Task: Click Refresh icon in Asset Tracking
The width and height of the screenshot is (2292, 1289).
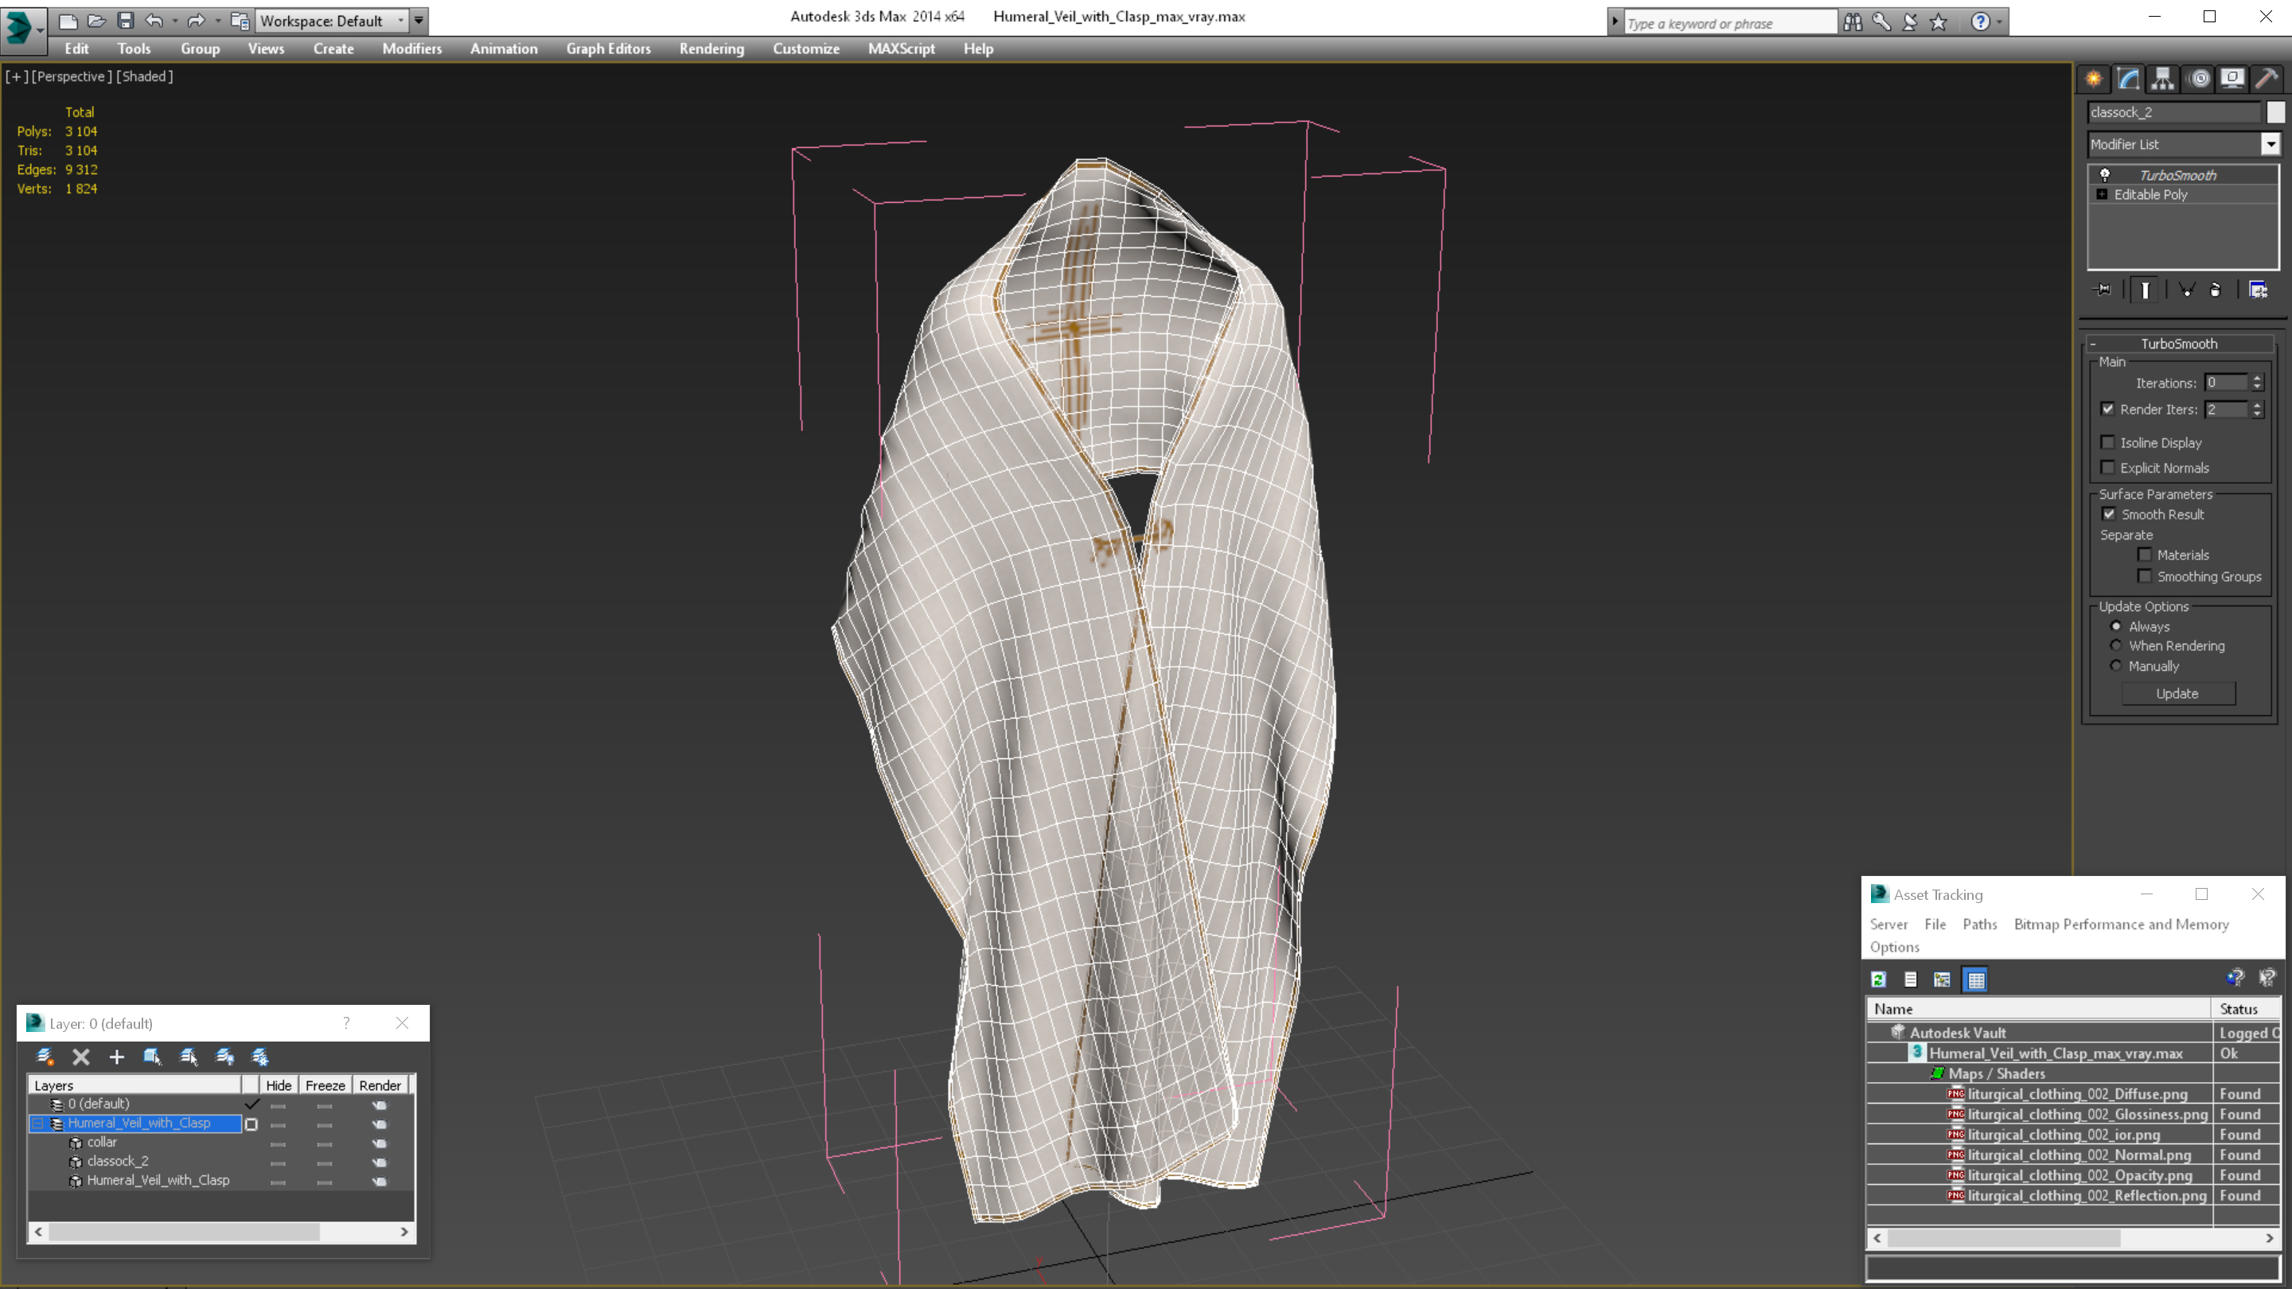Action: coord(1878,979)
